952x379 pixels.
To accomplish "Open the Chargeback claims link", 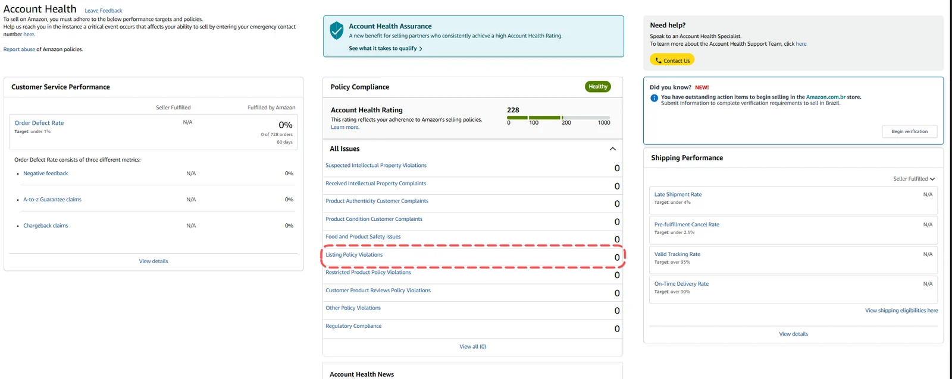I will point(46,226).
